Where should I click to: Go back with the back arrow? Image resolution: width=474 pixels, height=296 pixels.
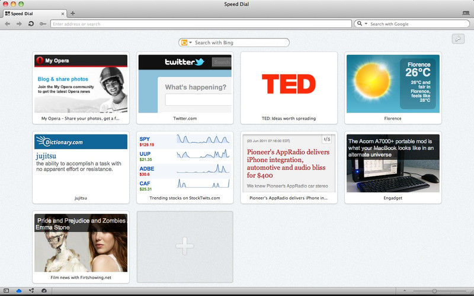pyautogui.click(x=8, y=24)
